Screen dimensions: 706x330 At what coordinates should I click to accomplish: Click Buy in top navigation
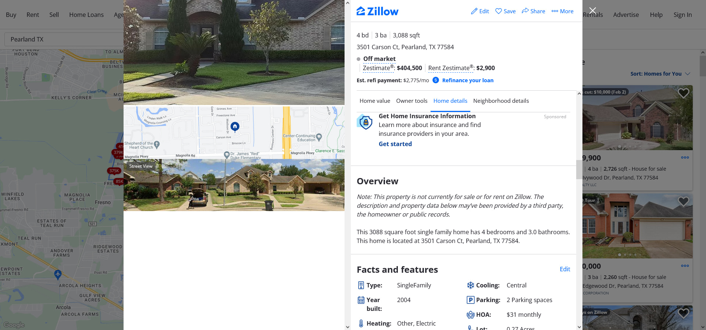point(11,15)
